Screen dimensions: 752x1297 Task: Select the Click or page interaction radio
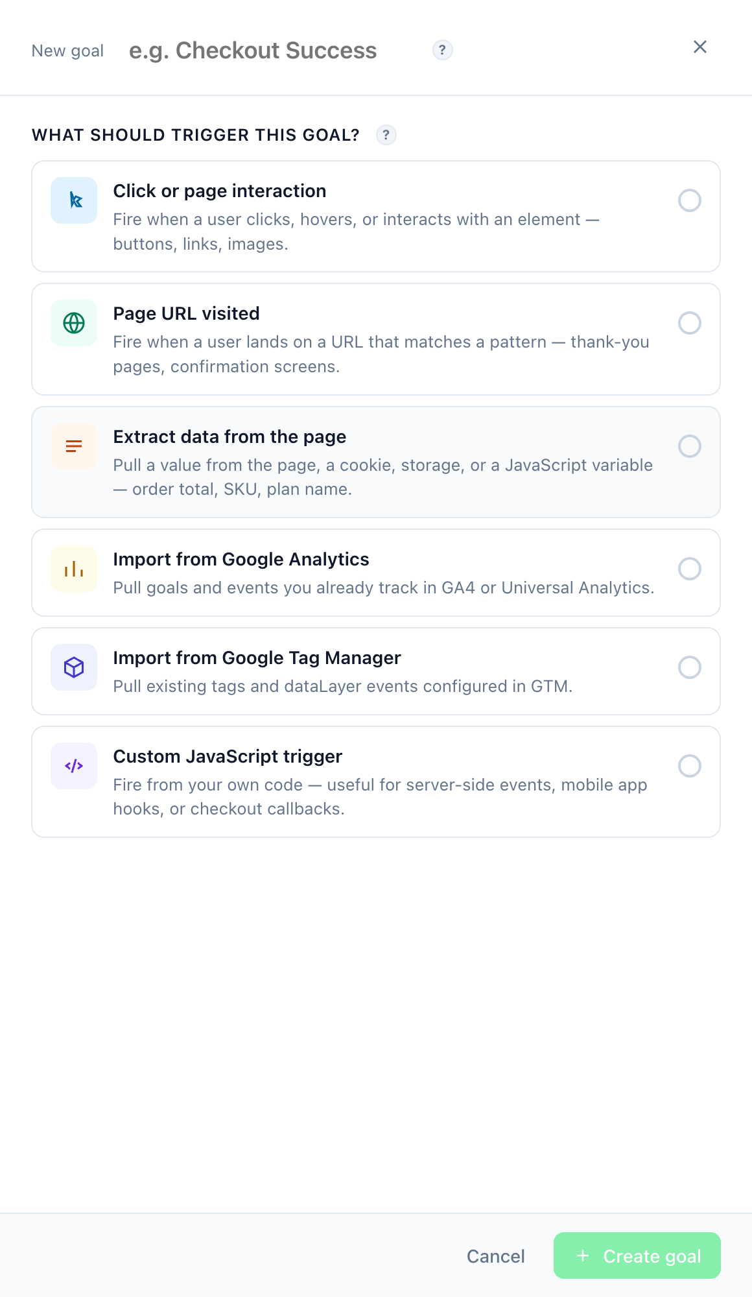(690, 200)
